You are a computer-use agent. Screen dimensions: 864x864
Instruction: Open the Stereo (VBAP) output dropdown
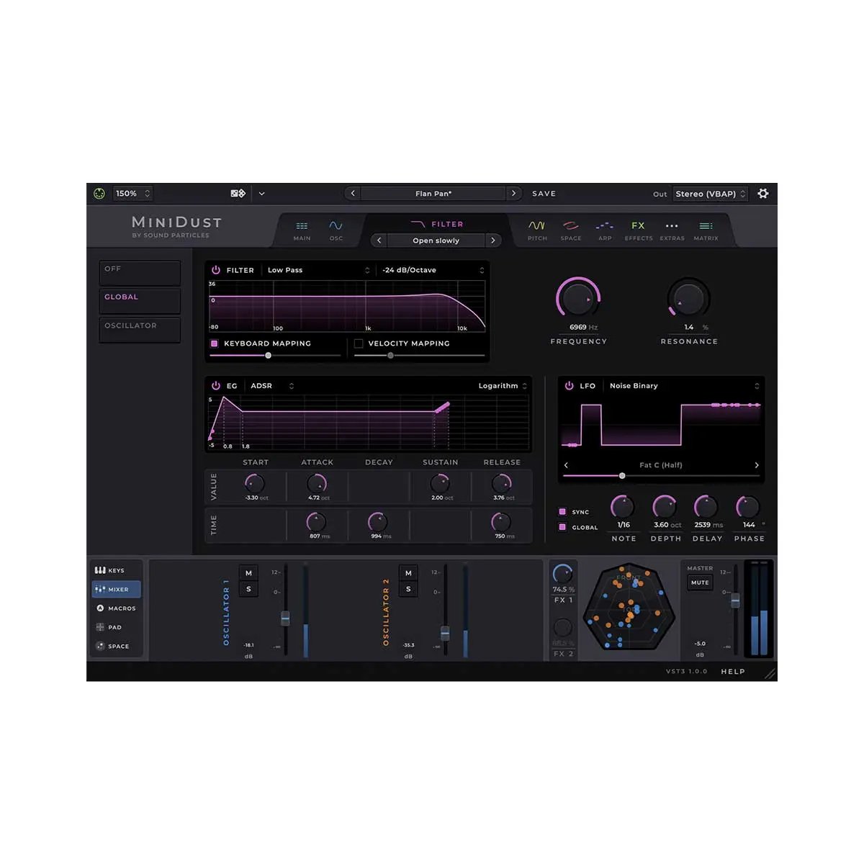tap(710, 193)
